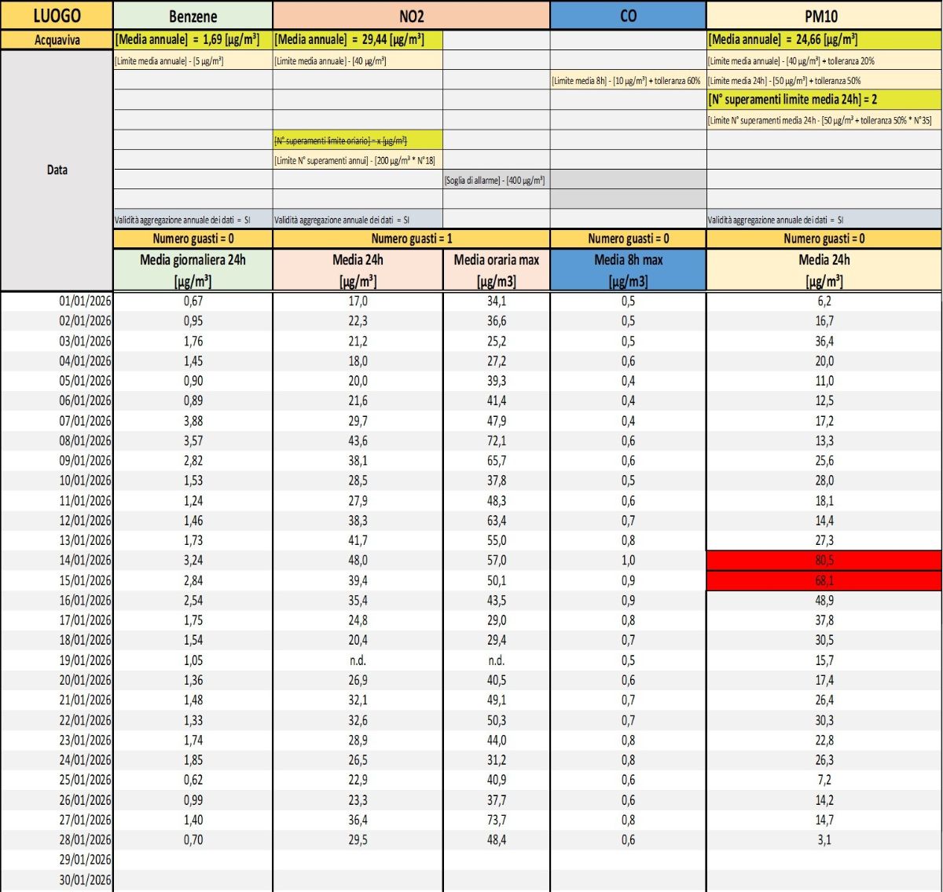Click the NO2 Numero guasti = 1 cell
This screenshot has width=943, height=892.
(411, 239)
